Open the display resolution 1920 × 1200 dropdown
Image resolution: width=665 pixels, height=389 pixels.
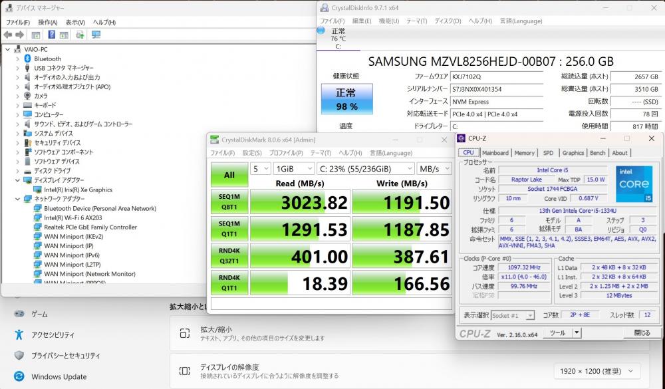point(597,371)
